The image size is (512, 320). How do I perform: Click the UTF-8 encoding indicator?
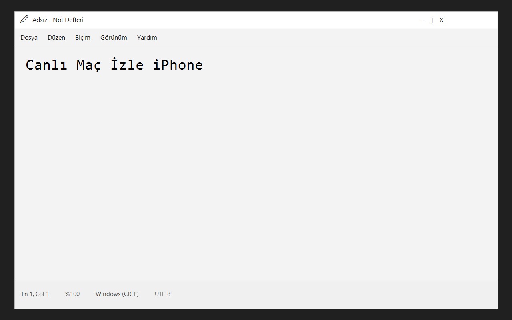click(x=163, y=294)
